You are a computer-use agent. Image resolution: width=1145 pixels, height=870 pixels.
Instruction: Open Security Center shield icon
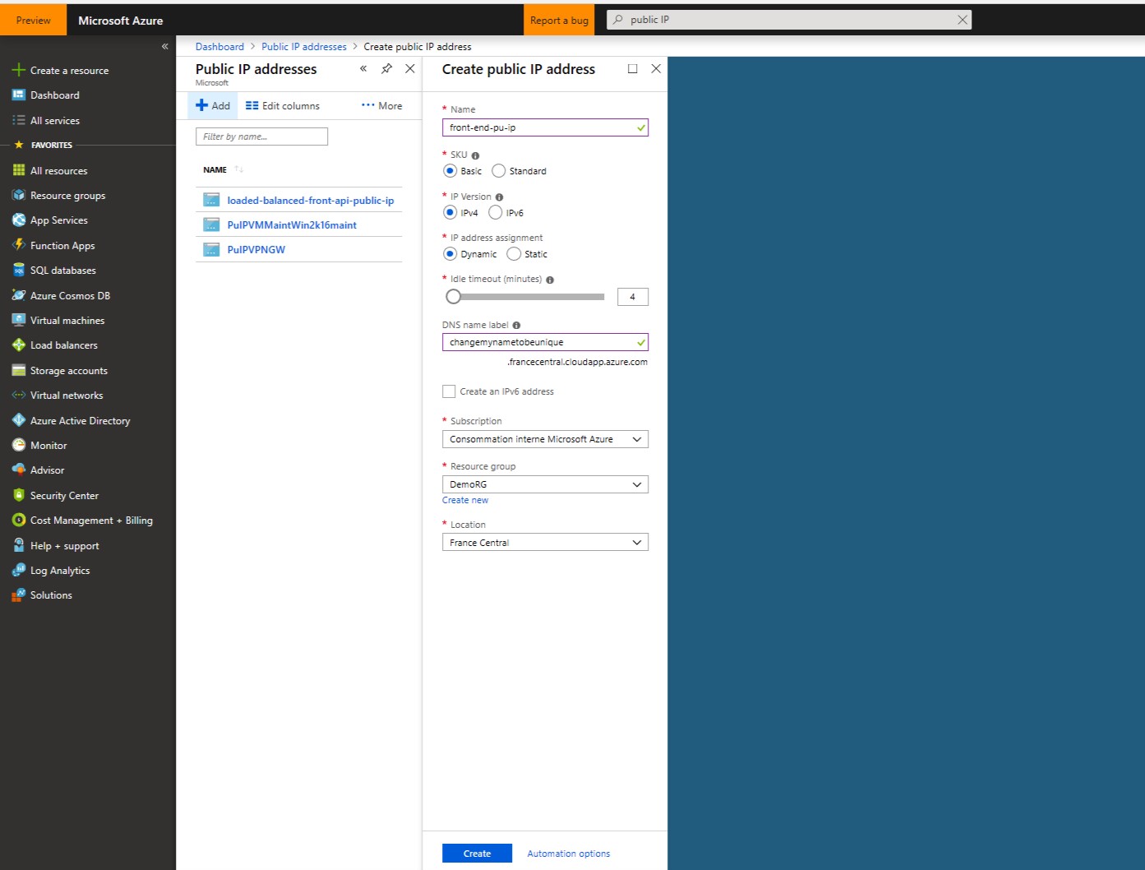click(19, 495)
